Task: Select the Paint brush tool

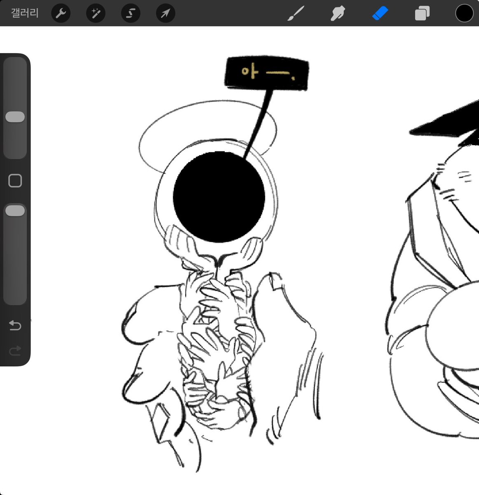Action: (x=296, y=13)
